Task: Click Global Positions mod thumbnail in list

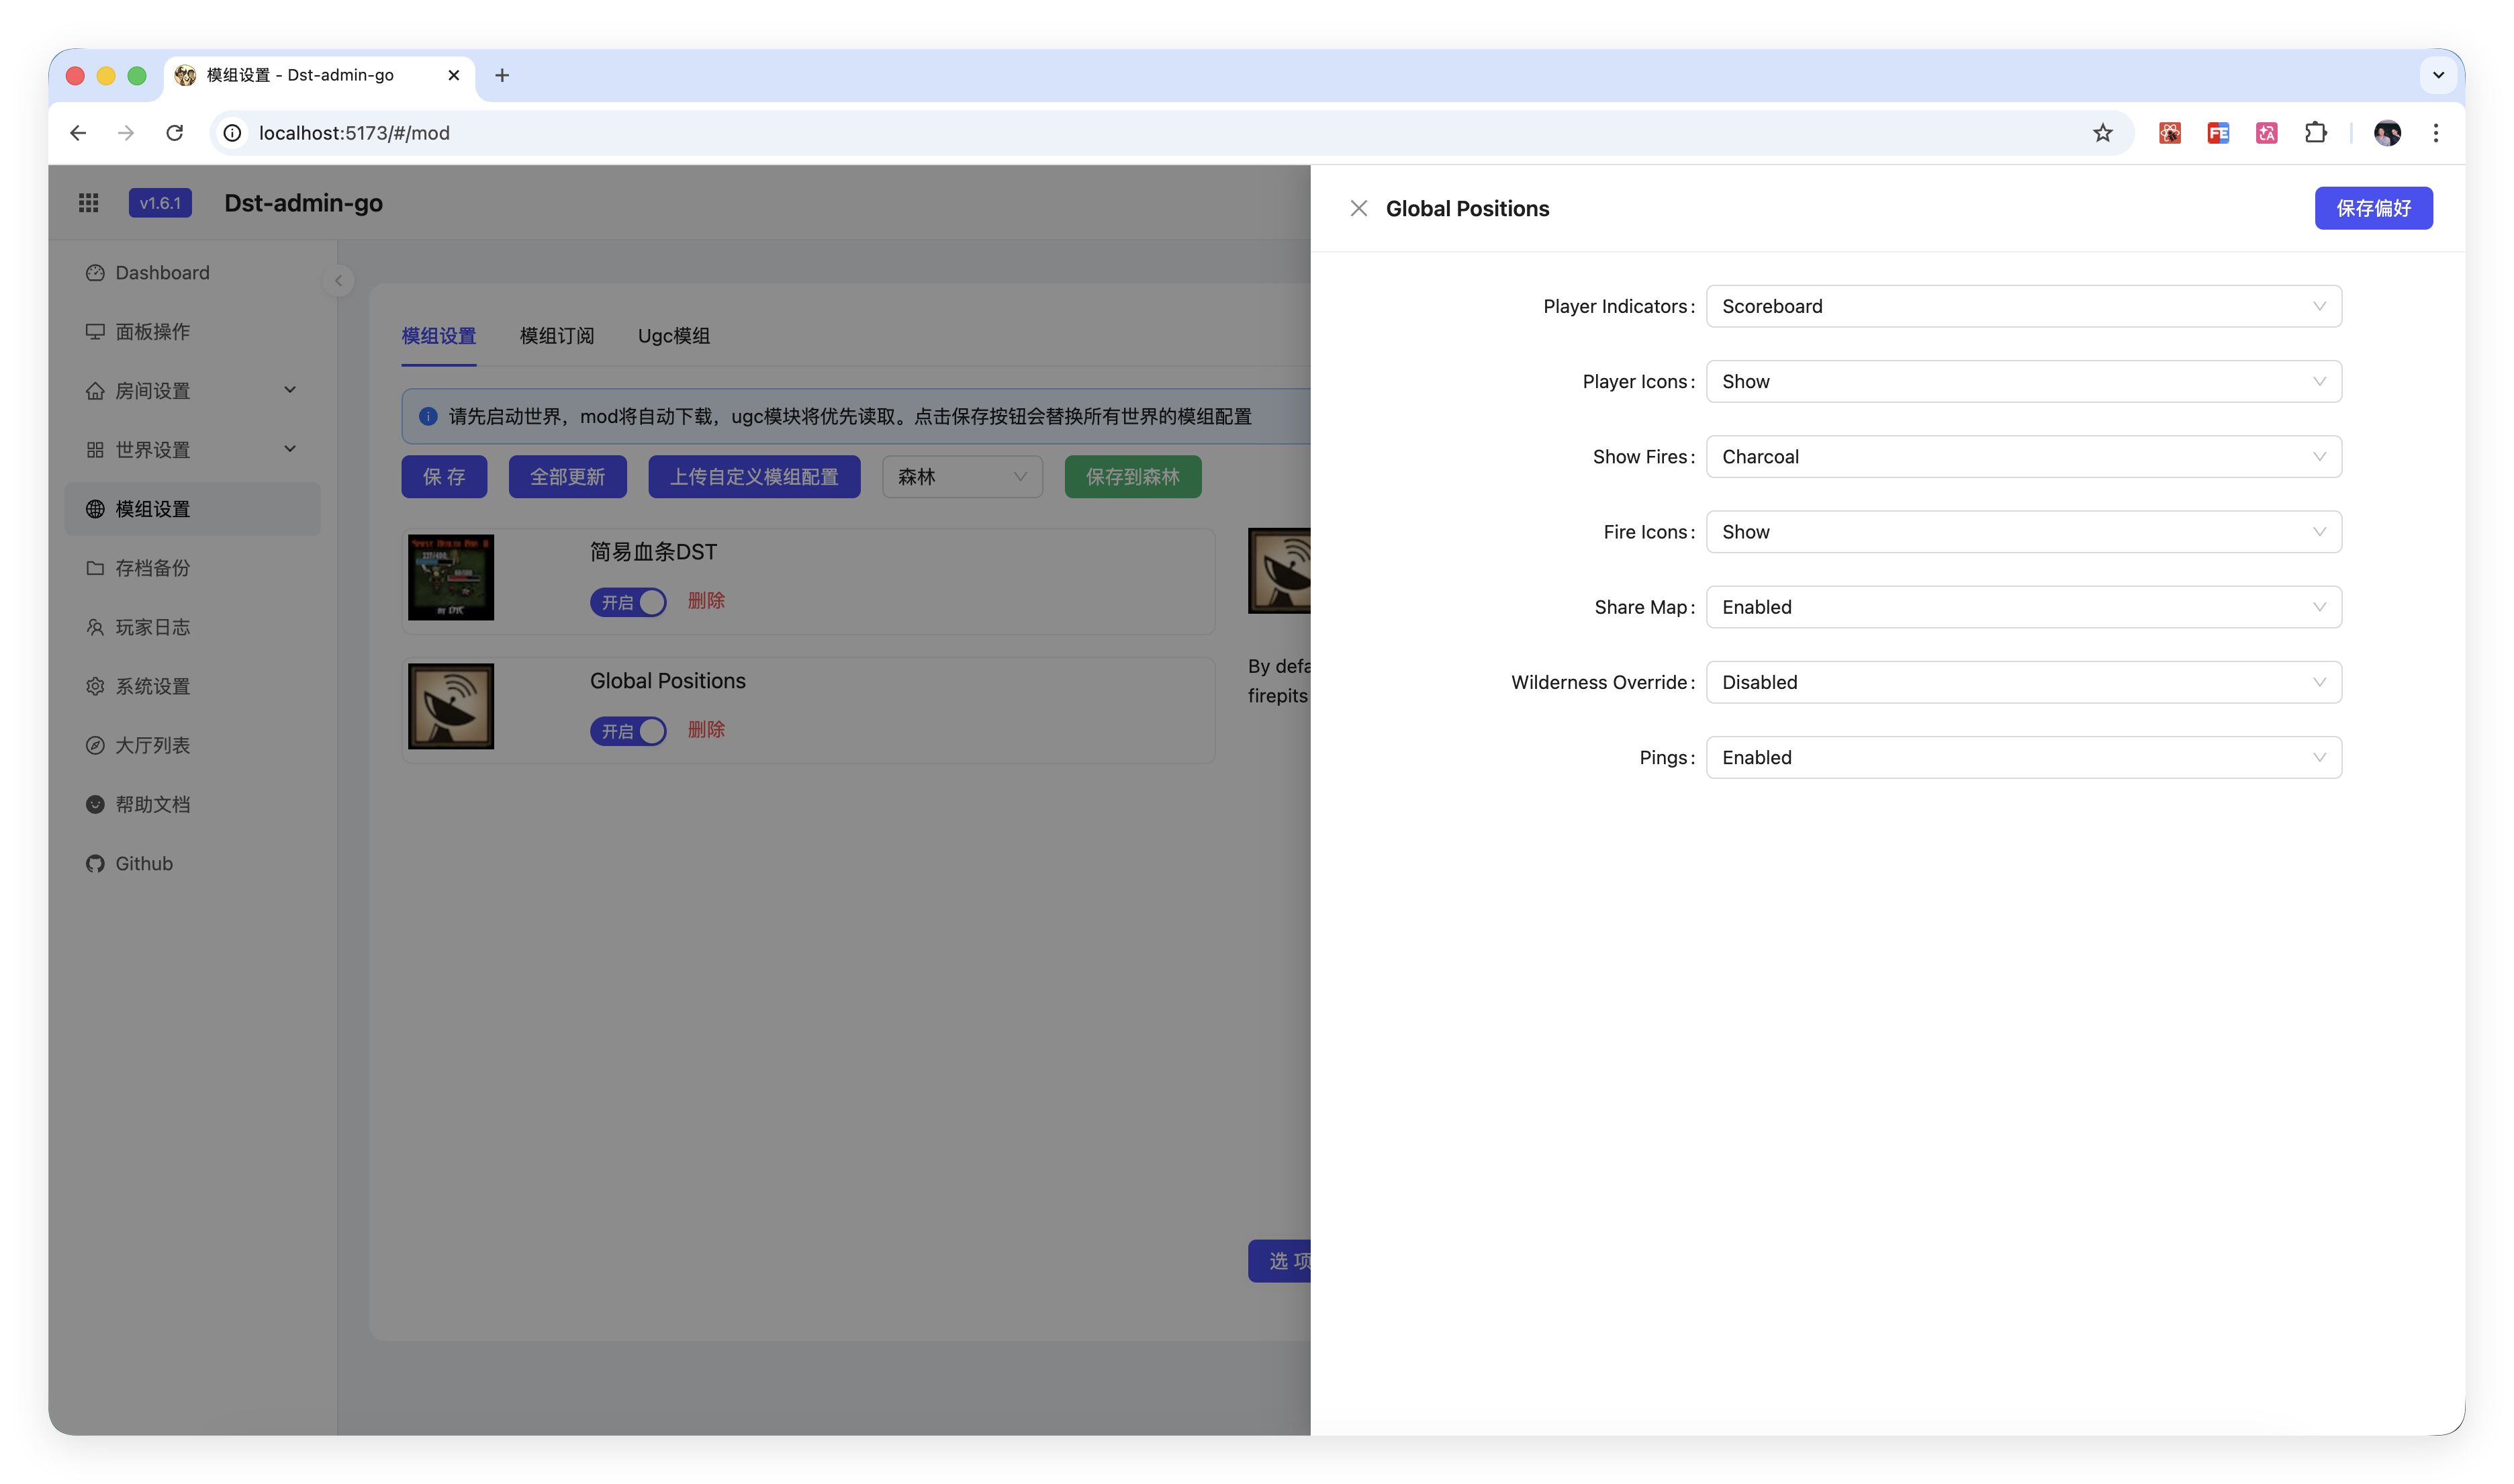Action: pos(451,706)
